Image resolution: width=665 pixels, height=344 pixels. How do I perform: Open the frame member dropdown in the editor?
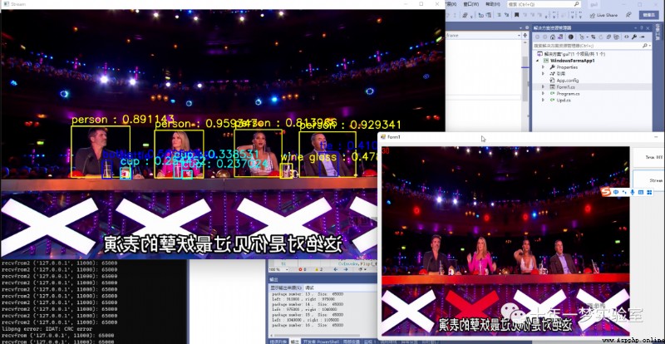coord(519,36)
